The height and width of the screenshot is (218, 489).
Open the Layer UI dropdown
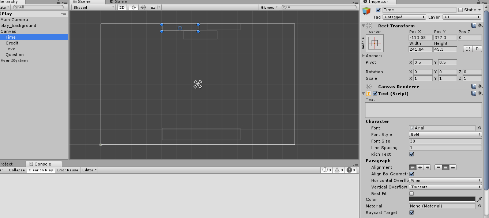(462, 17)
